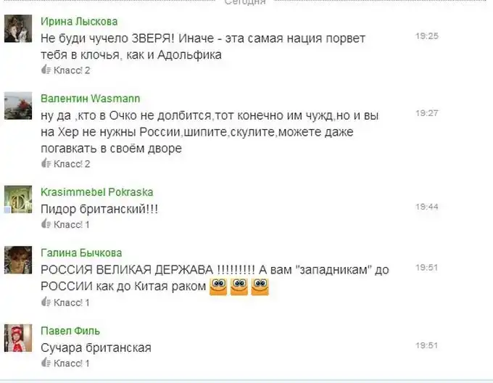
Task: Open Ирина Лыскова's profile avatar
Action: [x=18, y=28]
